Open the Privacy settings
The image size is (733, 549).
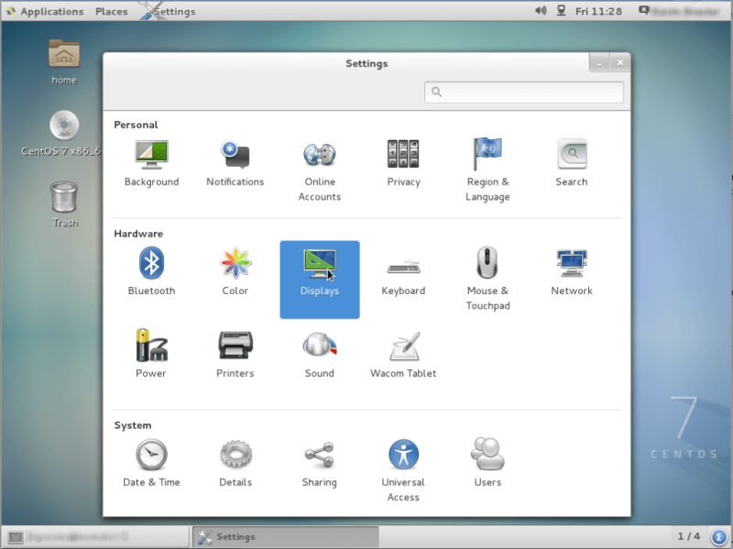click(x=403, y=164)
